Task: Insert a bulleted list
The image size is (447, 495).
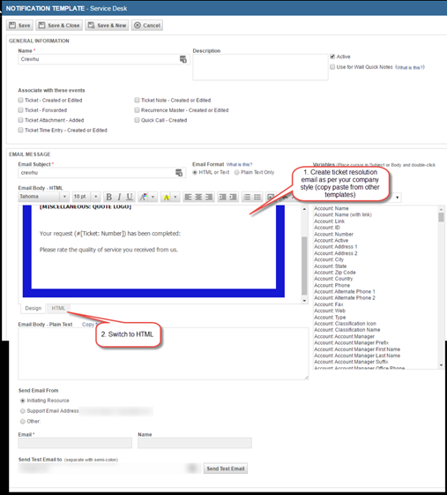Action: (x=257, y=197)
